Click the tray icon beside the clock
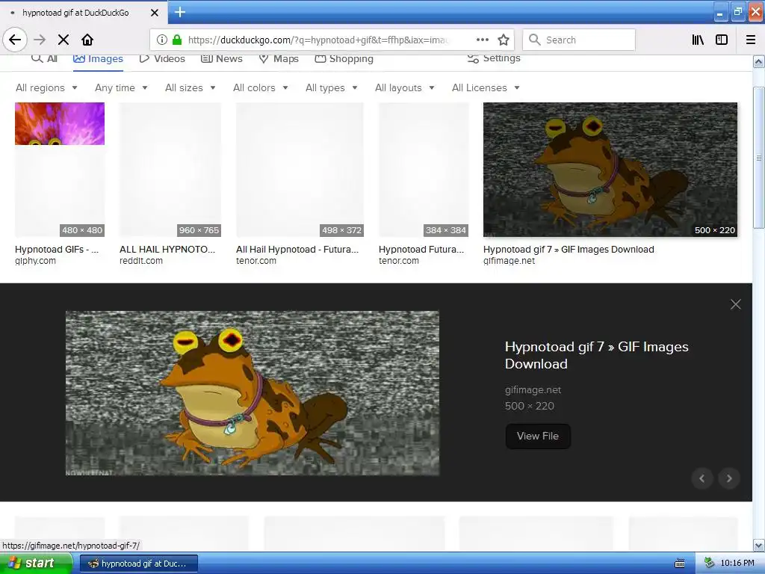The image size is (765, 574). click(x=709, y=563)
